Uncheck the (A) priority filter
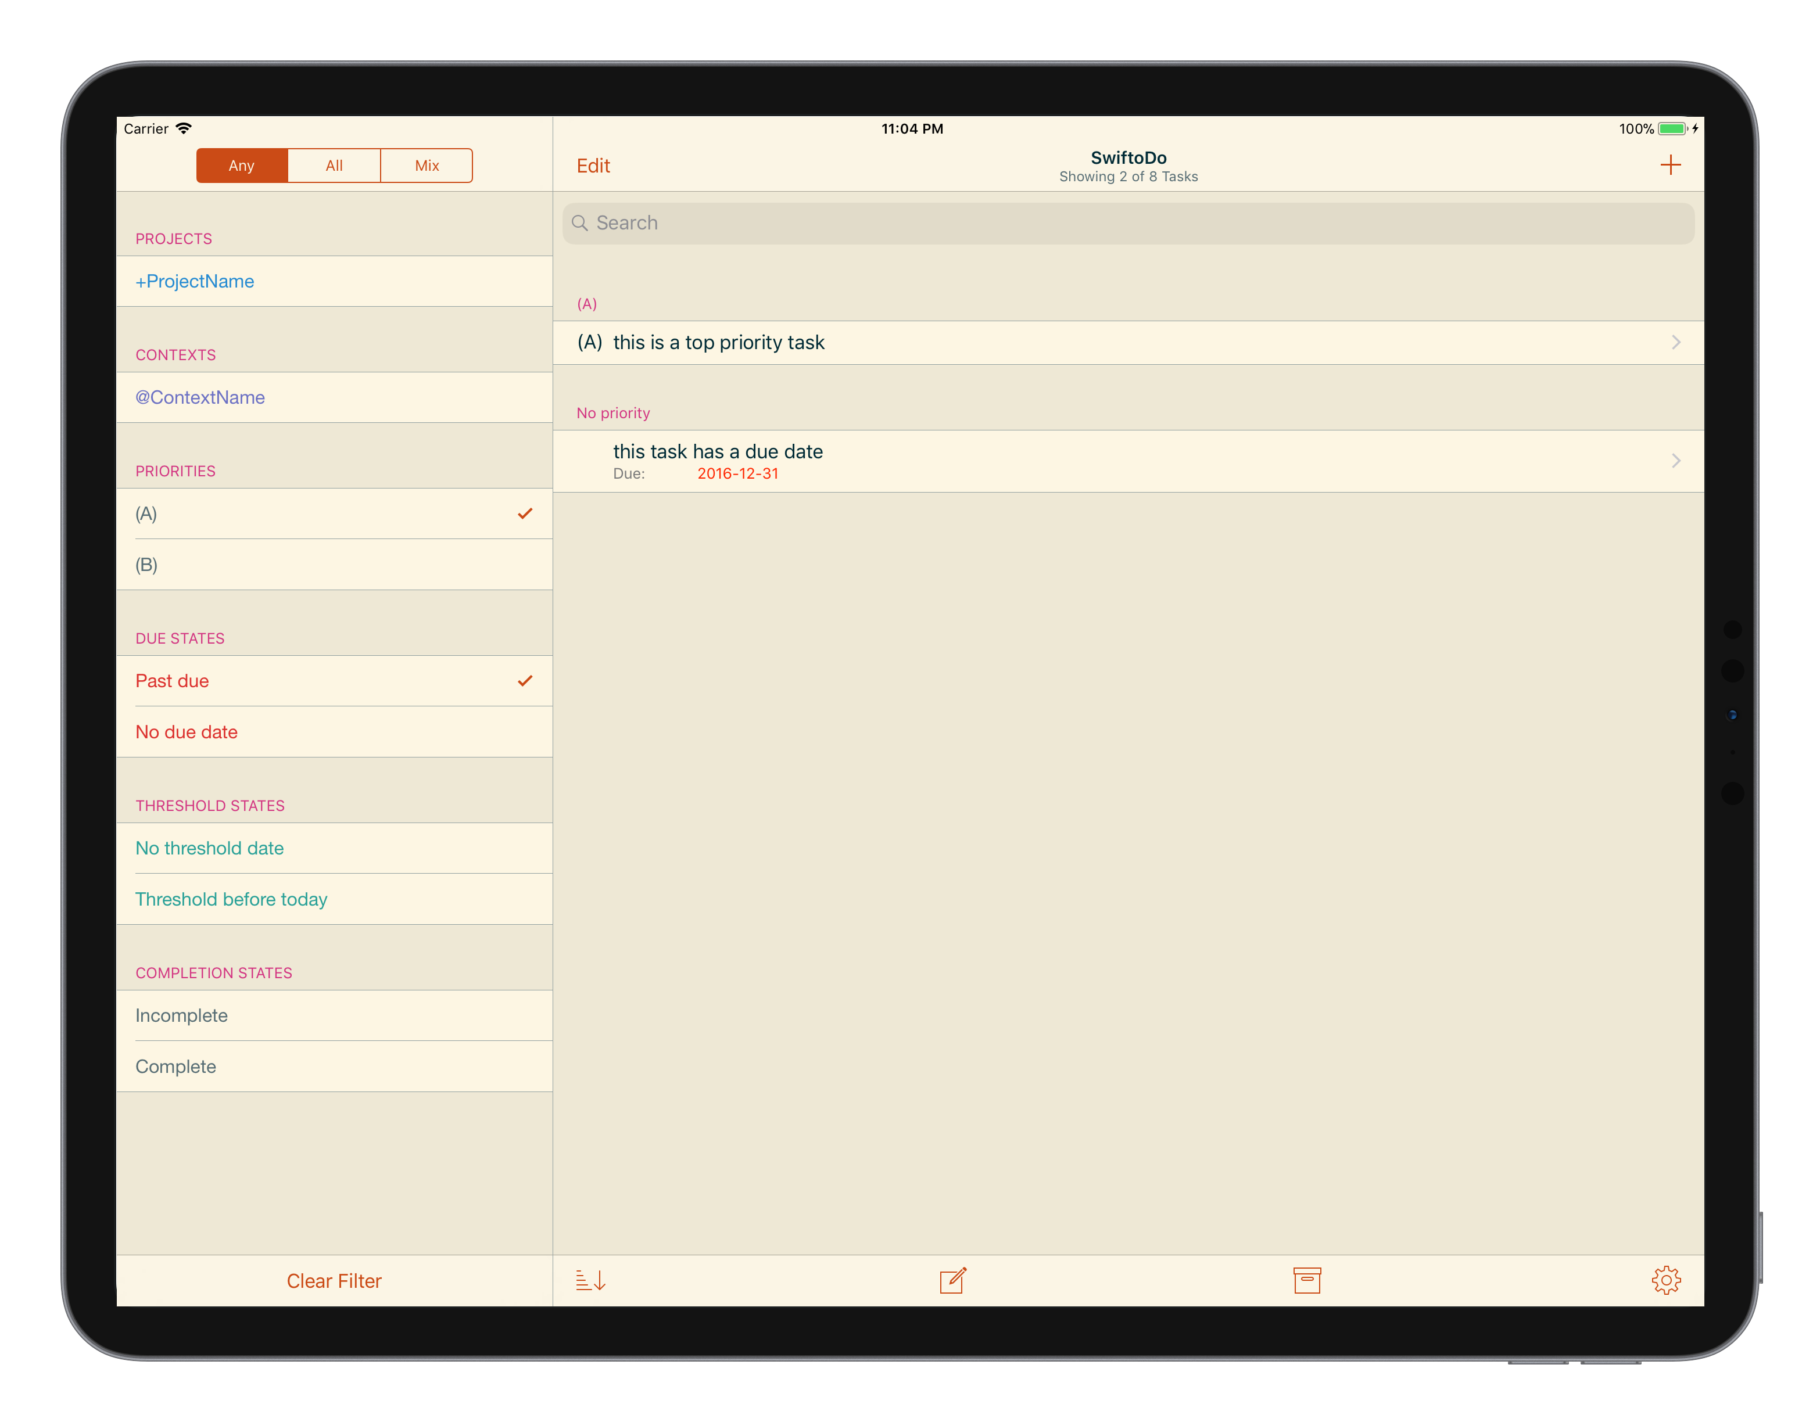Screen dimensions: 1820x1422 click(334, 514)
